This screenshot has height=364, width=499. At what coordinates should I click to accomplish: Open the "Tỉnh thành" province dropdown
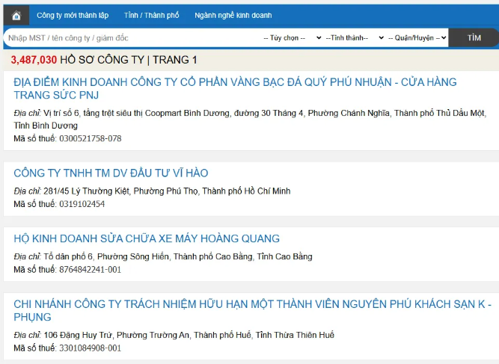355,37
